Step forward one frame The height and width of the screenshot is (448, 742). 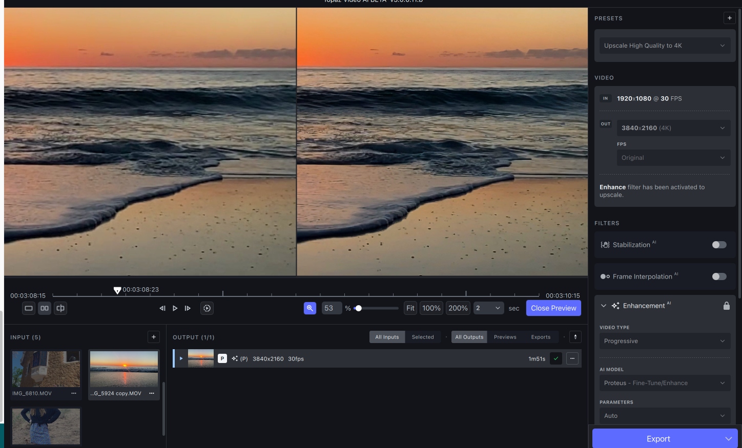pyautogui.click(x=188, y=308)
